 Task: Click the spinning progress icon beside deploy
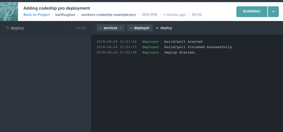[x=7, y=28]
